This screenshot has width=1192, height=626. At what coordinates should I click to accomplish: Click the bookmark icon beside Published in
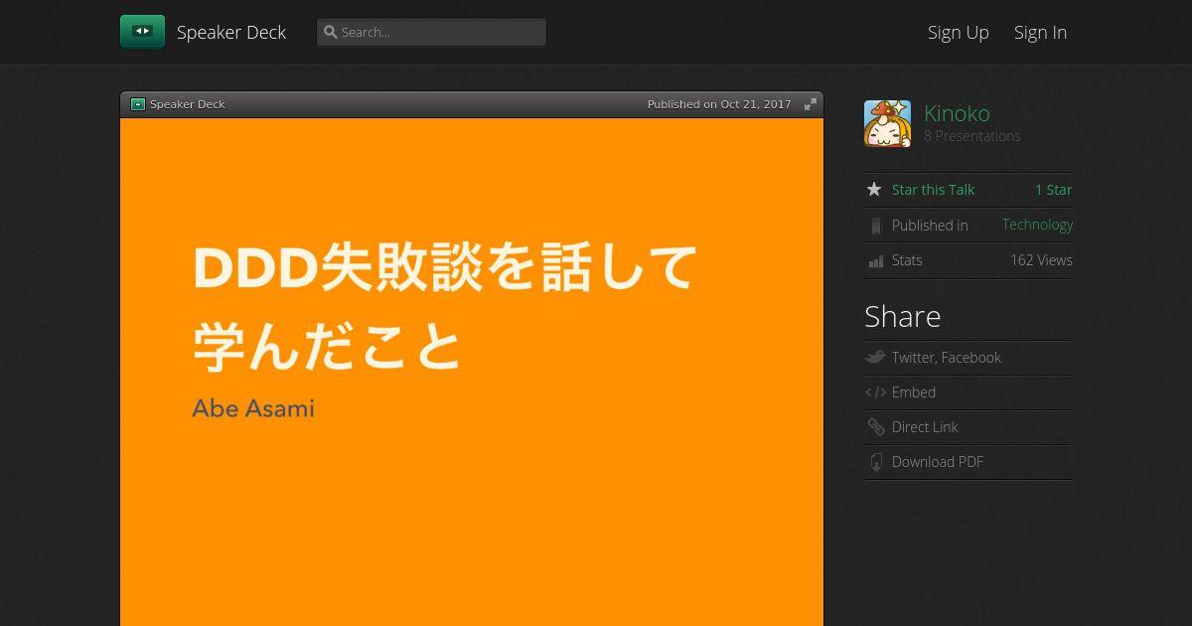[875, 226]
